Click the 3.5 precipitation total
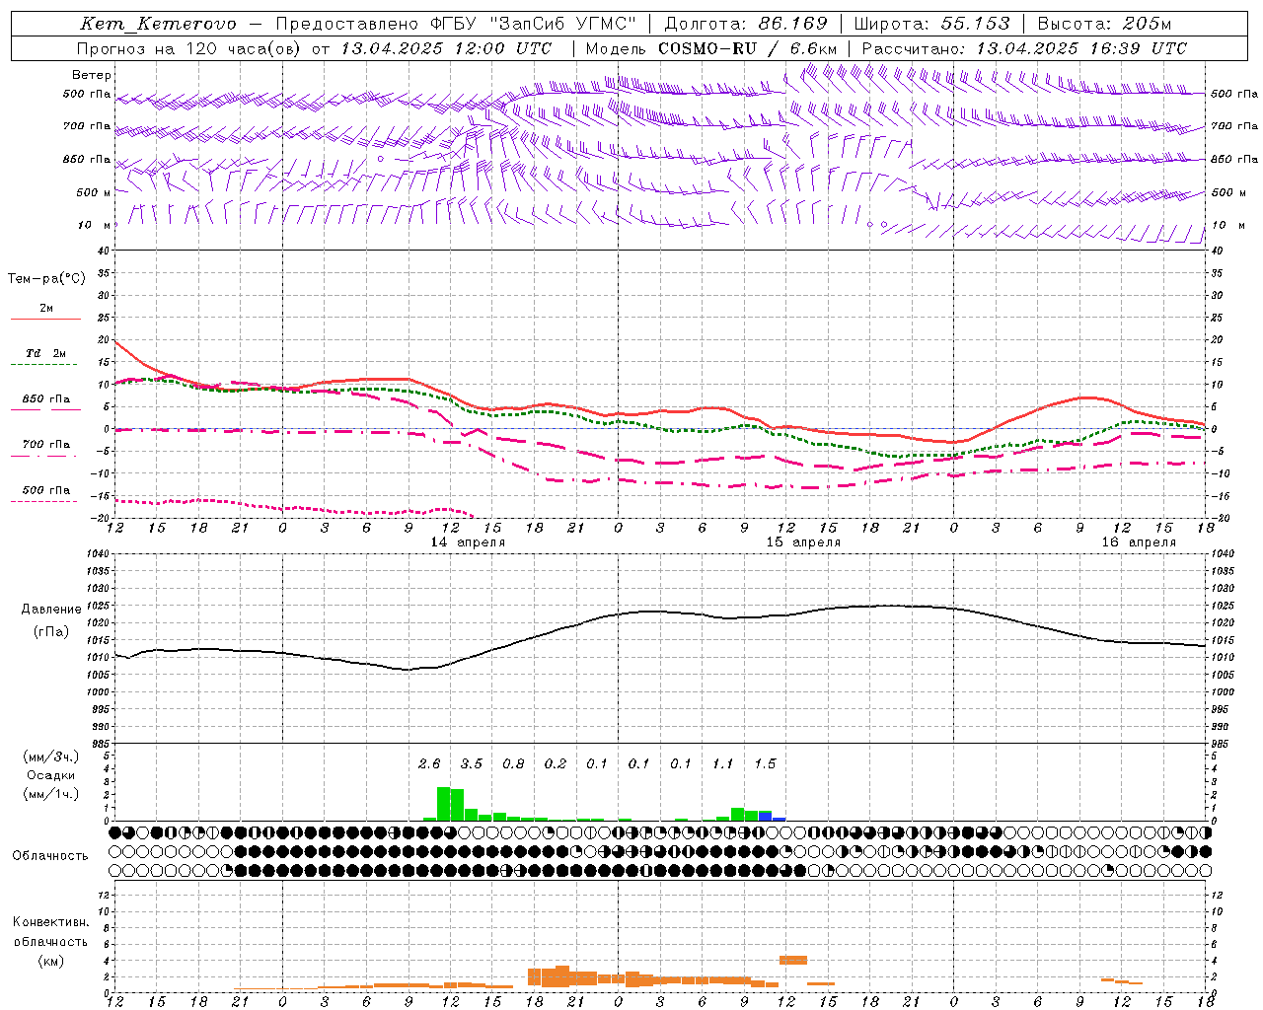 [x=472, y=763]
